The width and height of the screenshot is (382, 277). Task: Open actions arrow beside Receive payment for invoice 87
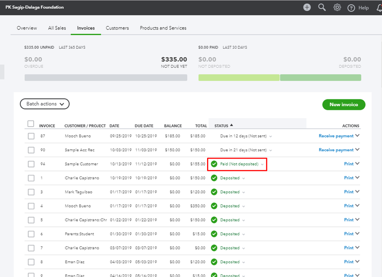(358, 136)
